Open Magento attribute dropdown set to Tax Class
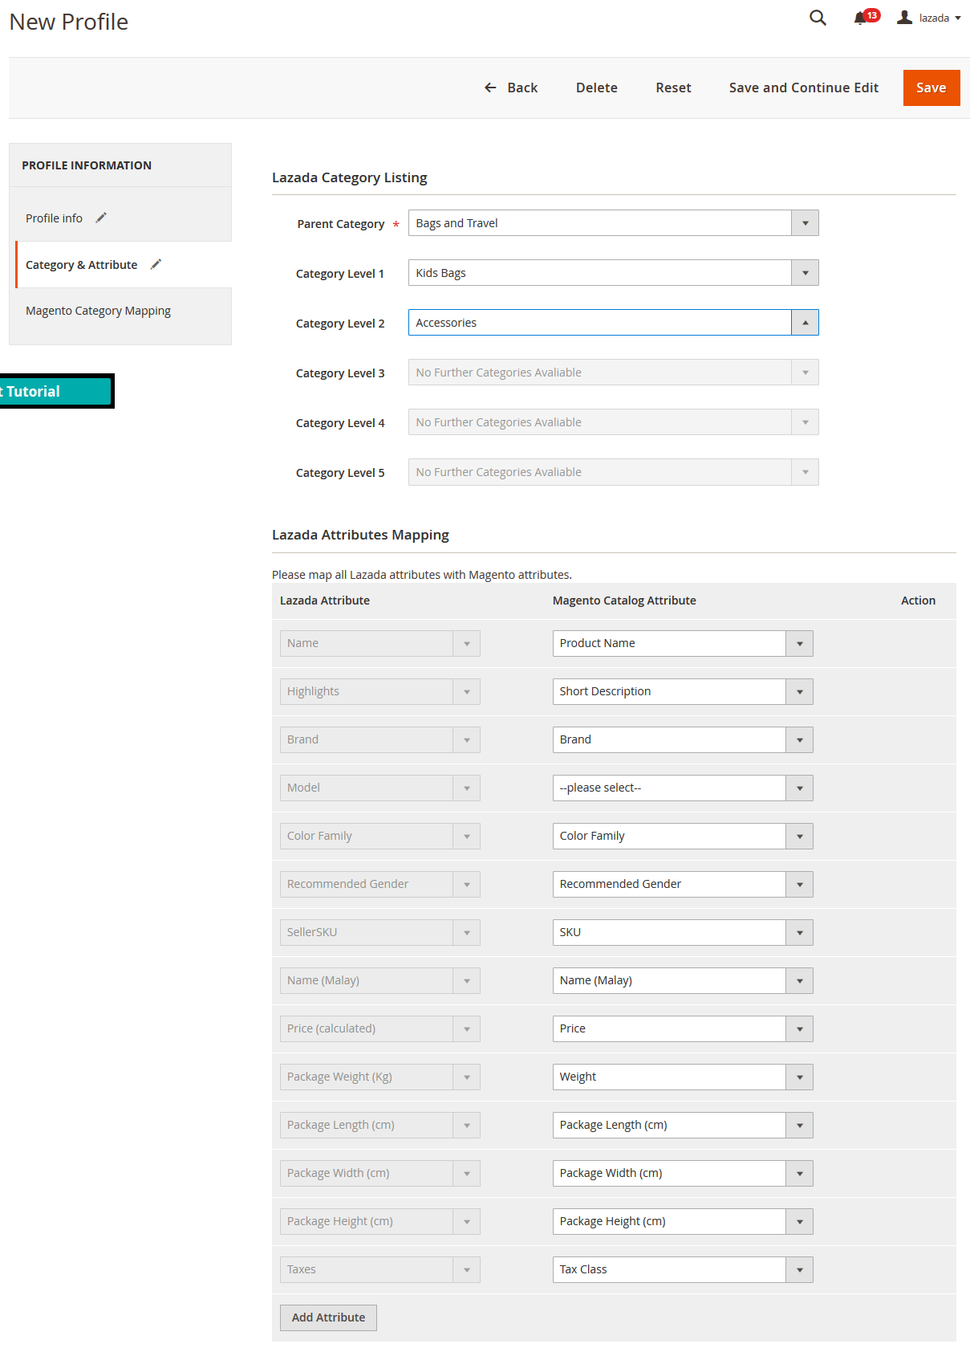Image resolution: width=970 pixels, height=1348 pixels. tap(683, 1269)
